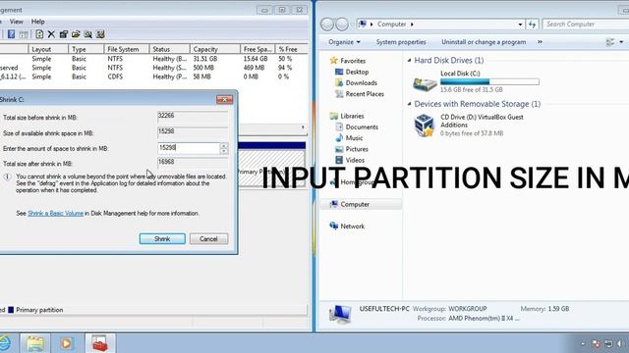Screen dimensions: 629x353
Task: Click the Primary partition legend color box
Action: pyautogui.click(x=11, y=310)
